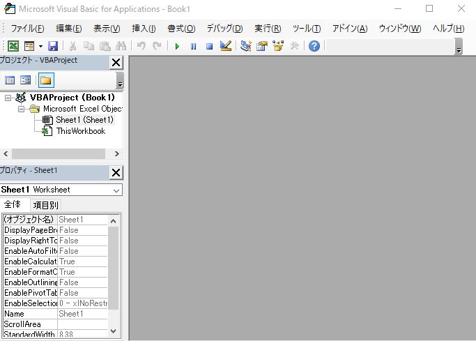Click the View Microsoft Excel toolbar icon
The image size is (476, 341).
coord(13,46)
